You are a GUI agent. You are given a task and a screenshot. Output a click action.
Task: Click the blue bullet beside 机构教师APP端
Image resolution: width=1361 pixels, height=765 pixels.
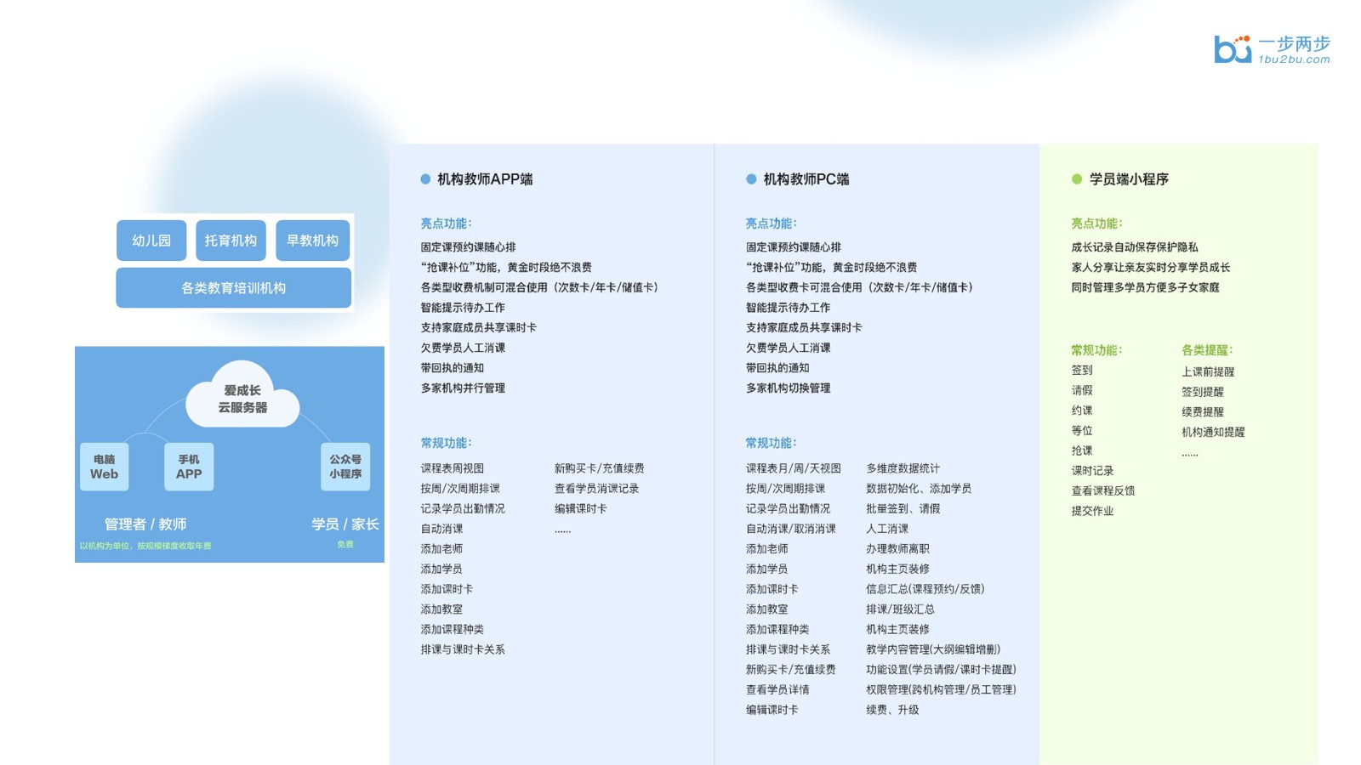click(x=425, y=179)
